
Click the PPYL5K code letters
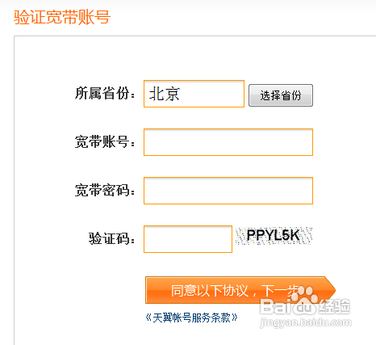(x=273, y=235)
